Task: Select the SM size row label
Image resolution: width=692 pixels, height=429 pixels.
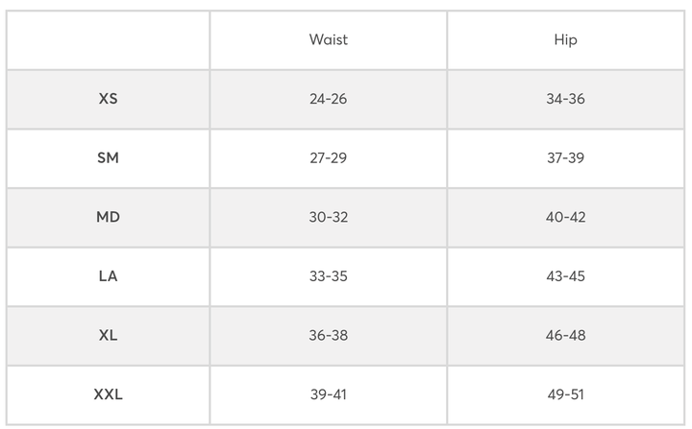Action: point(108,157)
